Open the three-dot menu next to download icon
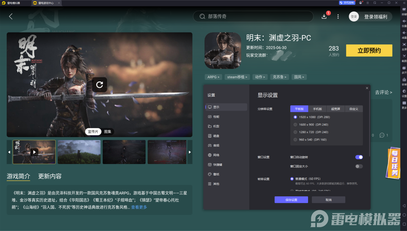The width and height of the screenshot is (407, 231). [338, 16]
